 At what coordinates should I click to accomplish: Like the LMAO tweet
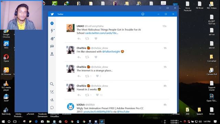96,39
